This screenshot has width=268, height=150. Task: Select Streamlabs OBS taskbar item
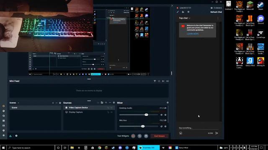(149, 147)
